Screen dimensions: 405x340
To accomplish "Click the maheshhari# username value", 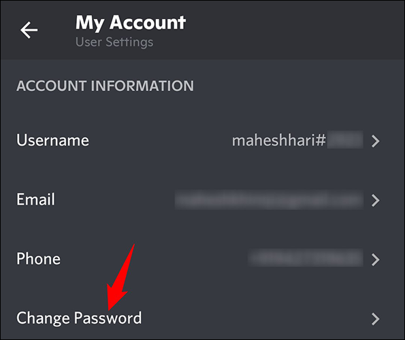I will coord(279,140).
